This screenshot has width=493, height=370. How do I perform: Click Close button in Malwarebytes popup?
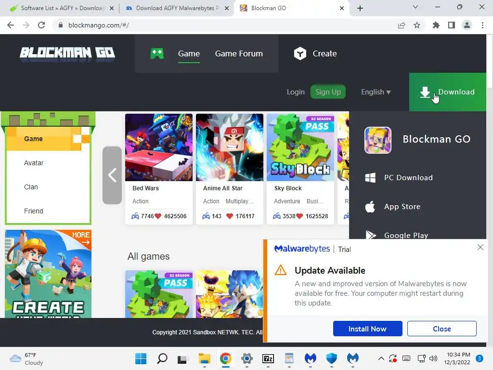click(x=442, y=329)
